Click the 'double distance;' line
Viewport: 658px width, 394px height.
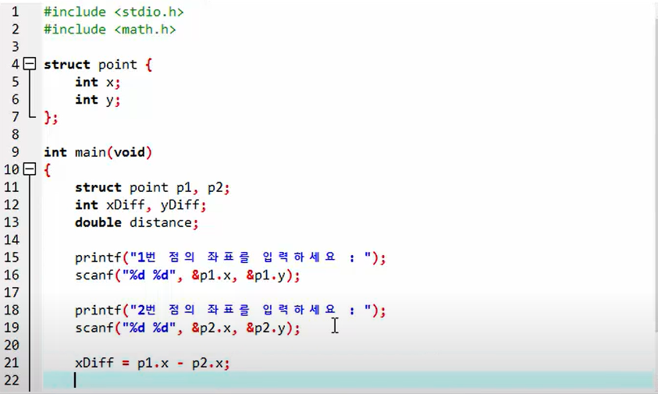(137, 222)
